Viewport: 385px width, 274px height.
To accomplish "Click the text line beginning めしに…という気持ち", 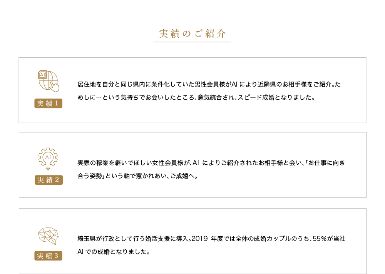I will pyautogui.click(x=196, y=97).
